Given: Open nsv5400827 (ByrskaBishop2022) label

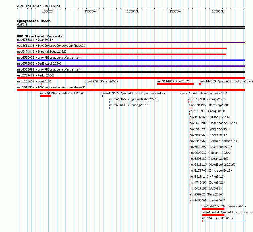Looking at the screenshot, I should [x=134, y=99].
